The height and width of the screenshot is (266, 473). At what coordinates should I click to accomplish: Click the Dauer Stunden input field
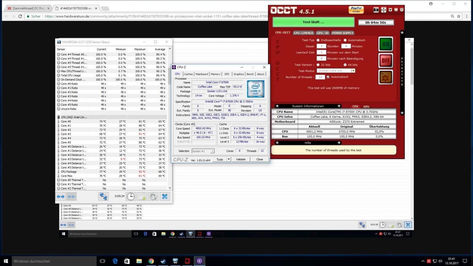(321, 46)
